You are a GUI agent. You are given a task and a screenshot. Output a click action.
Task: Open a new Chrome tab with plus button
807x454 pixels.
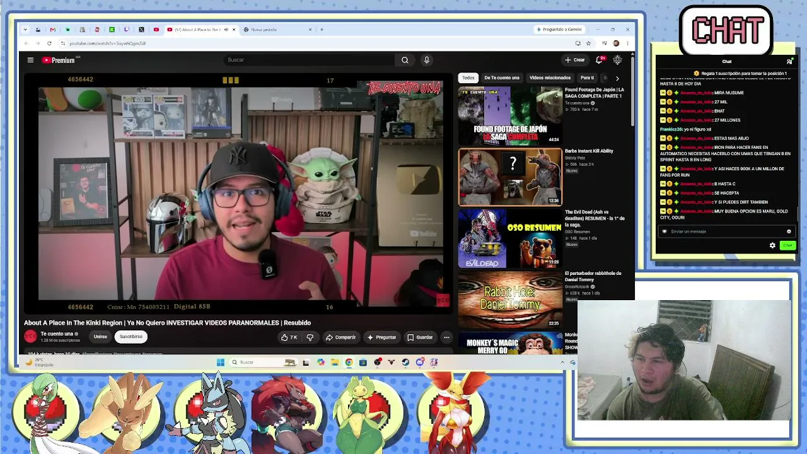322,30
